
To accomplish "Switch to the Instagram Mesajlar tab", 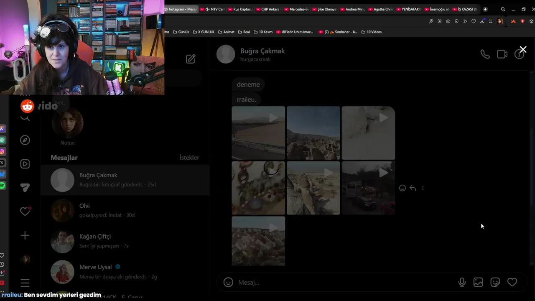I will click(180, 9).
